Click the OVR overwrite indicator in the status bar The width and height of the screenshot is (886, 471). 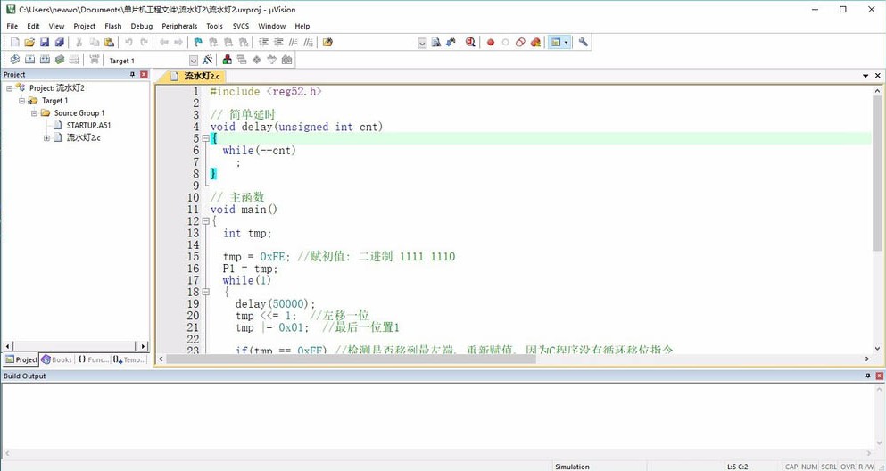tap(847, 467)
